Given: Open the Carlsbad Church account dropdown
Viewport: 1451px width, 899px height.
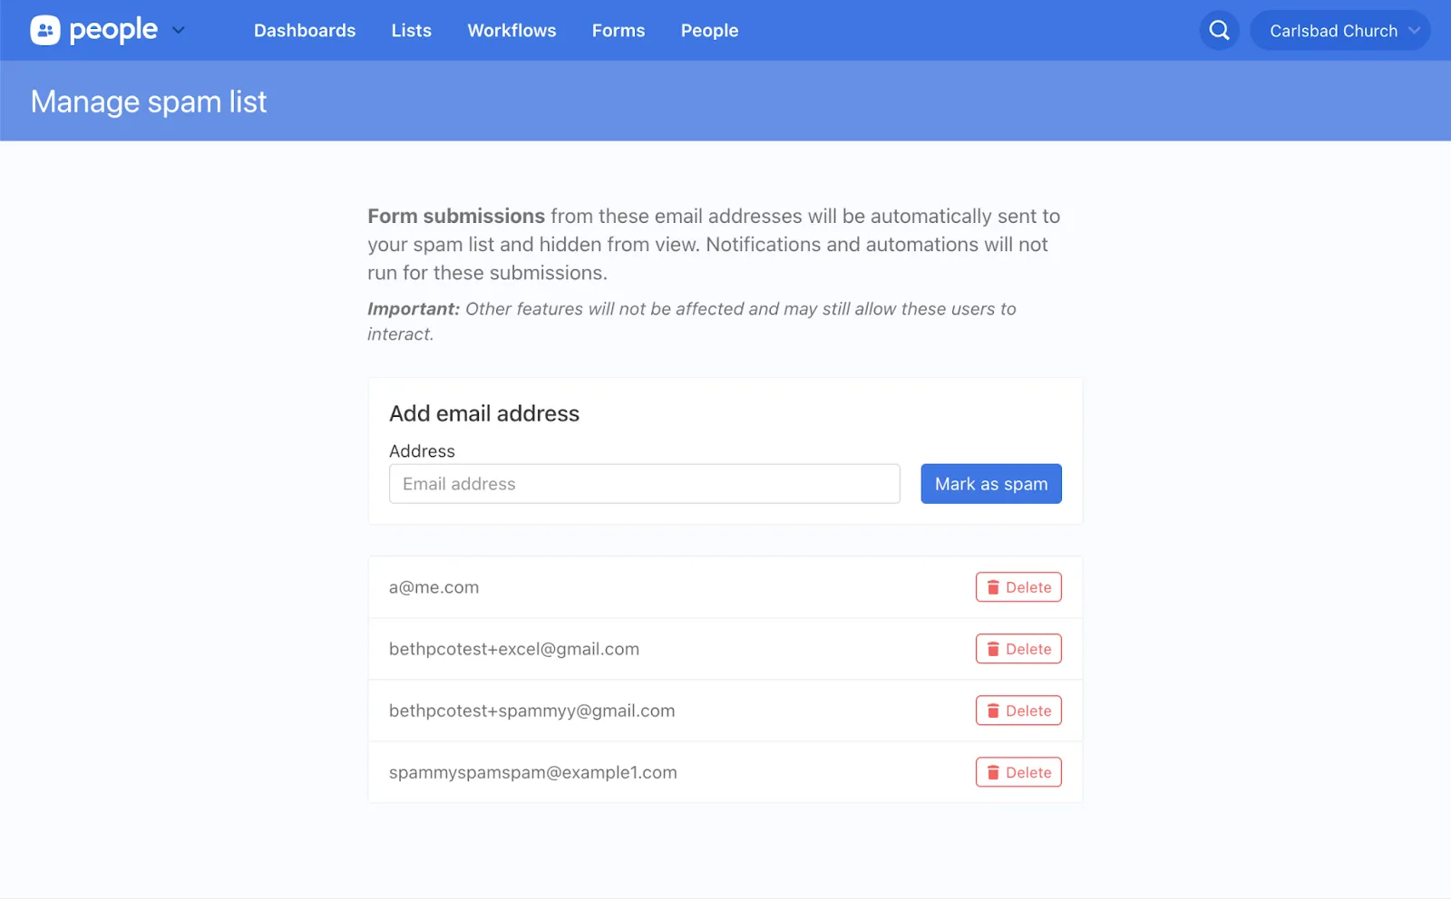Looking at the screenshot, I should (1339, 31).
